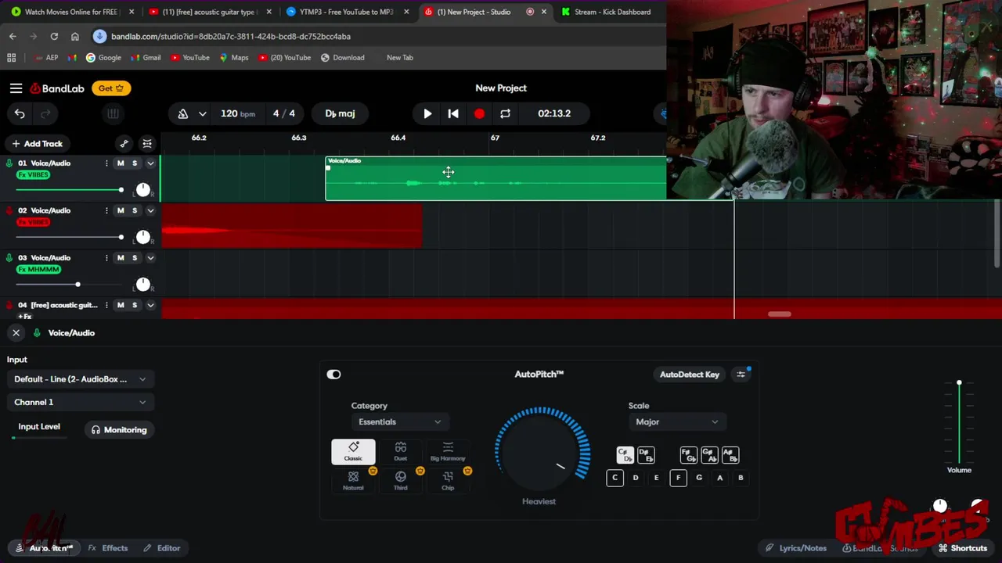Screen dimensions: 1002x563
Task: Solo track 01 Voice/Audio
Action: pos(135,163)
